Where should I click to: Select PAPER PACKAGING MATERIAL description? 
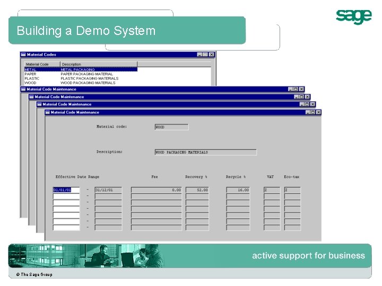click(86, 74)
